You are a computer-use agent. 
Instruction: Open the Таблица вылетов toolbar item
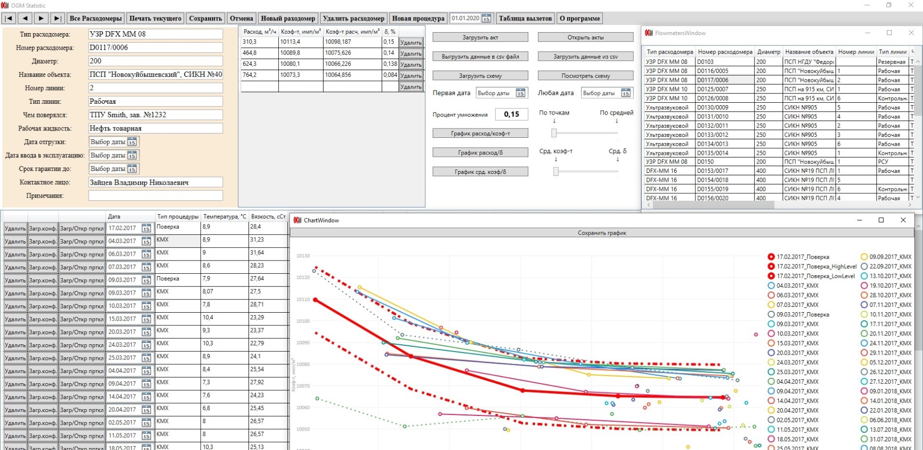[525, 19]
